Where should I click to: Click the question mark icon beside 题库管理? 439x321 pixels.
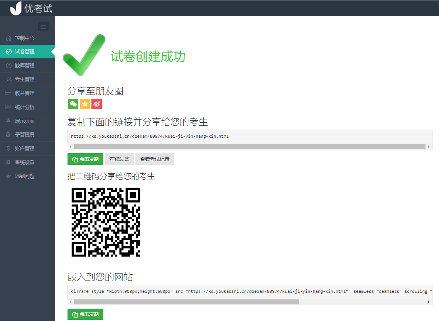[x=8, y=66]
